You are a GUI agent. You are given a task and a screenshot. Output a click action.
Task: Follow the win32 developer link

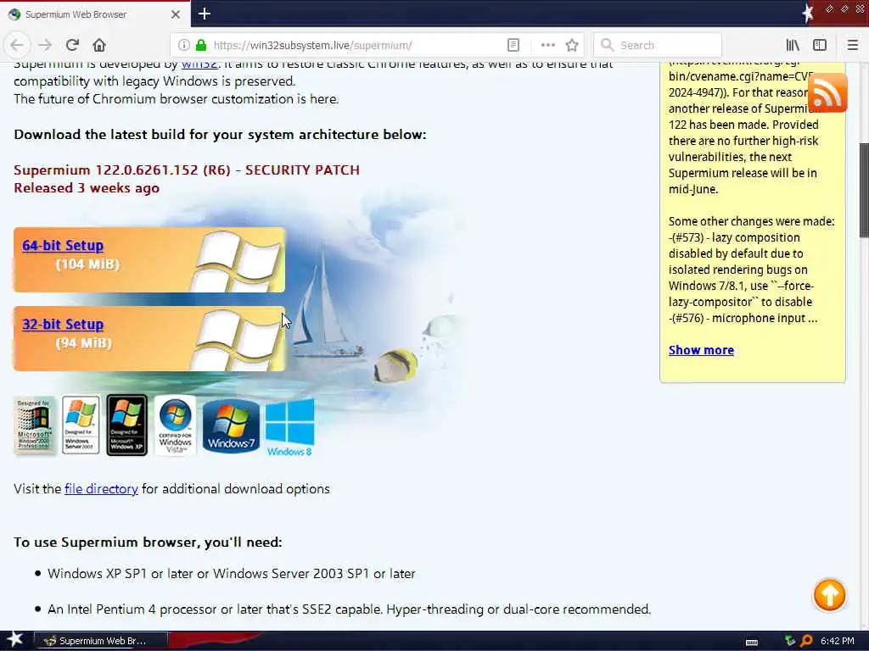(199, 64)
